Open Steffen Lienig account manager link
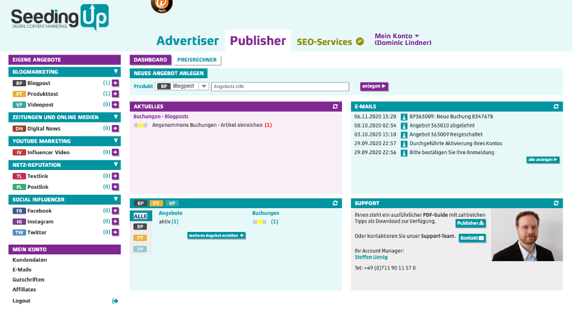This screenshot has height=312, width=573. coord(371,257)
